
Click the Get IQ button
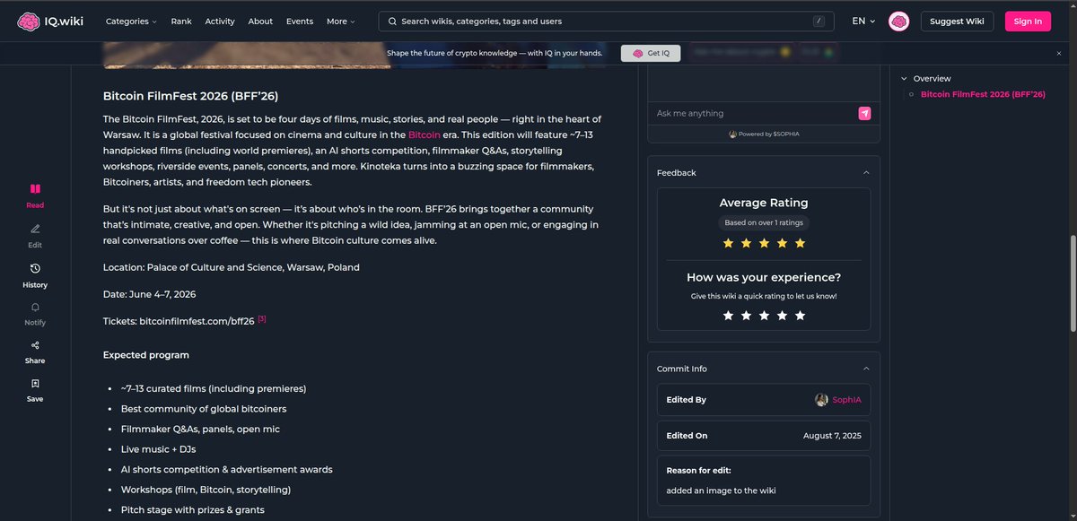(651, 54)
